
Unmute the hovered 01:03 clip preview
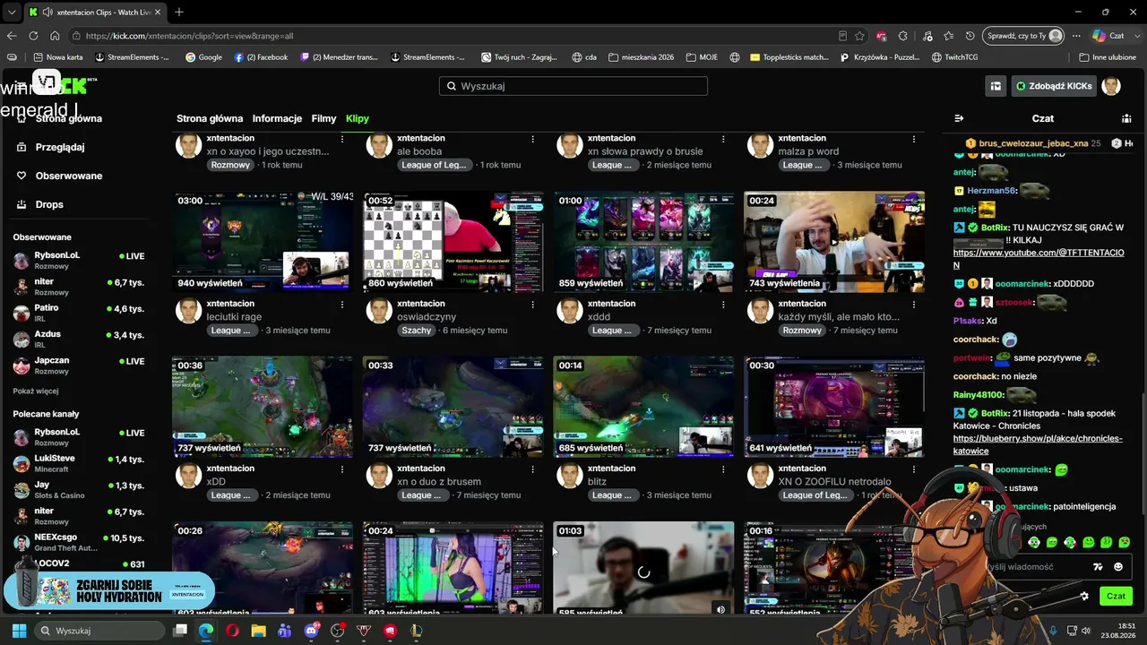(x=720, y=609)
